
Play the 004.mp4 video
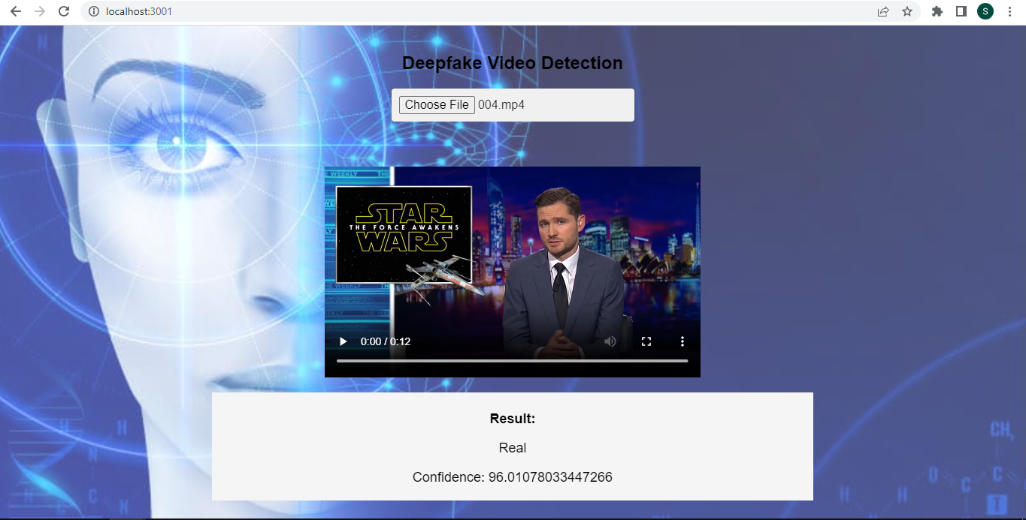click(x=343, y=341)
